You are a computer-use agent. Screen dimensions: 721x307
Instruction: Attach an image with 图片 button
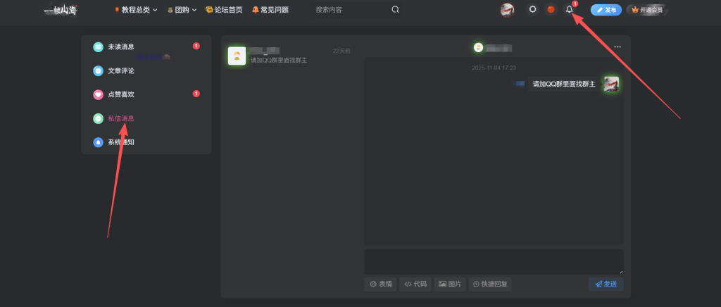click(x=450, y=284)
